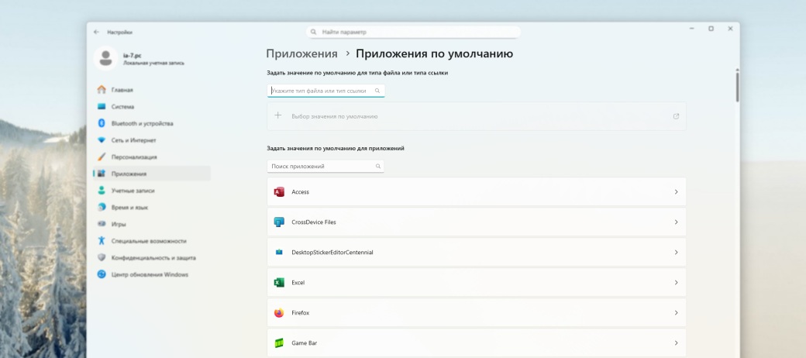Click the Game Bar app name text
This screenshot has height=358, width=806.
coord(305,343)
